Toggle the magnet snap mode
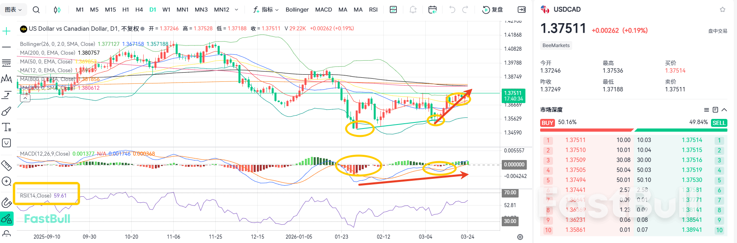This screenshot has width=737, height=243. pos(6,203)
